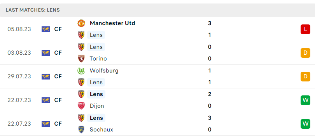Select the 05.08.23 match date

tap(19, 29)
